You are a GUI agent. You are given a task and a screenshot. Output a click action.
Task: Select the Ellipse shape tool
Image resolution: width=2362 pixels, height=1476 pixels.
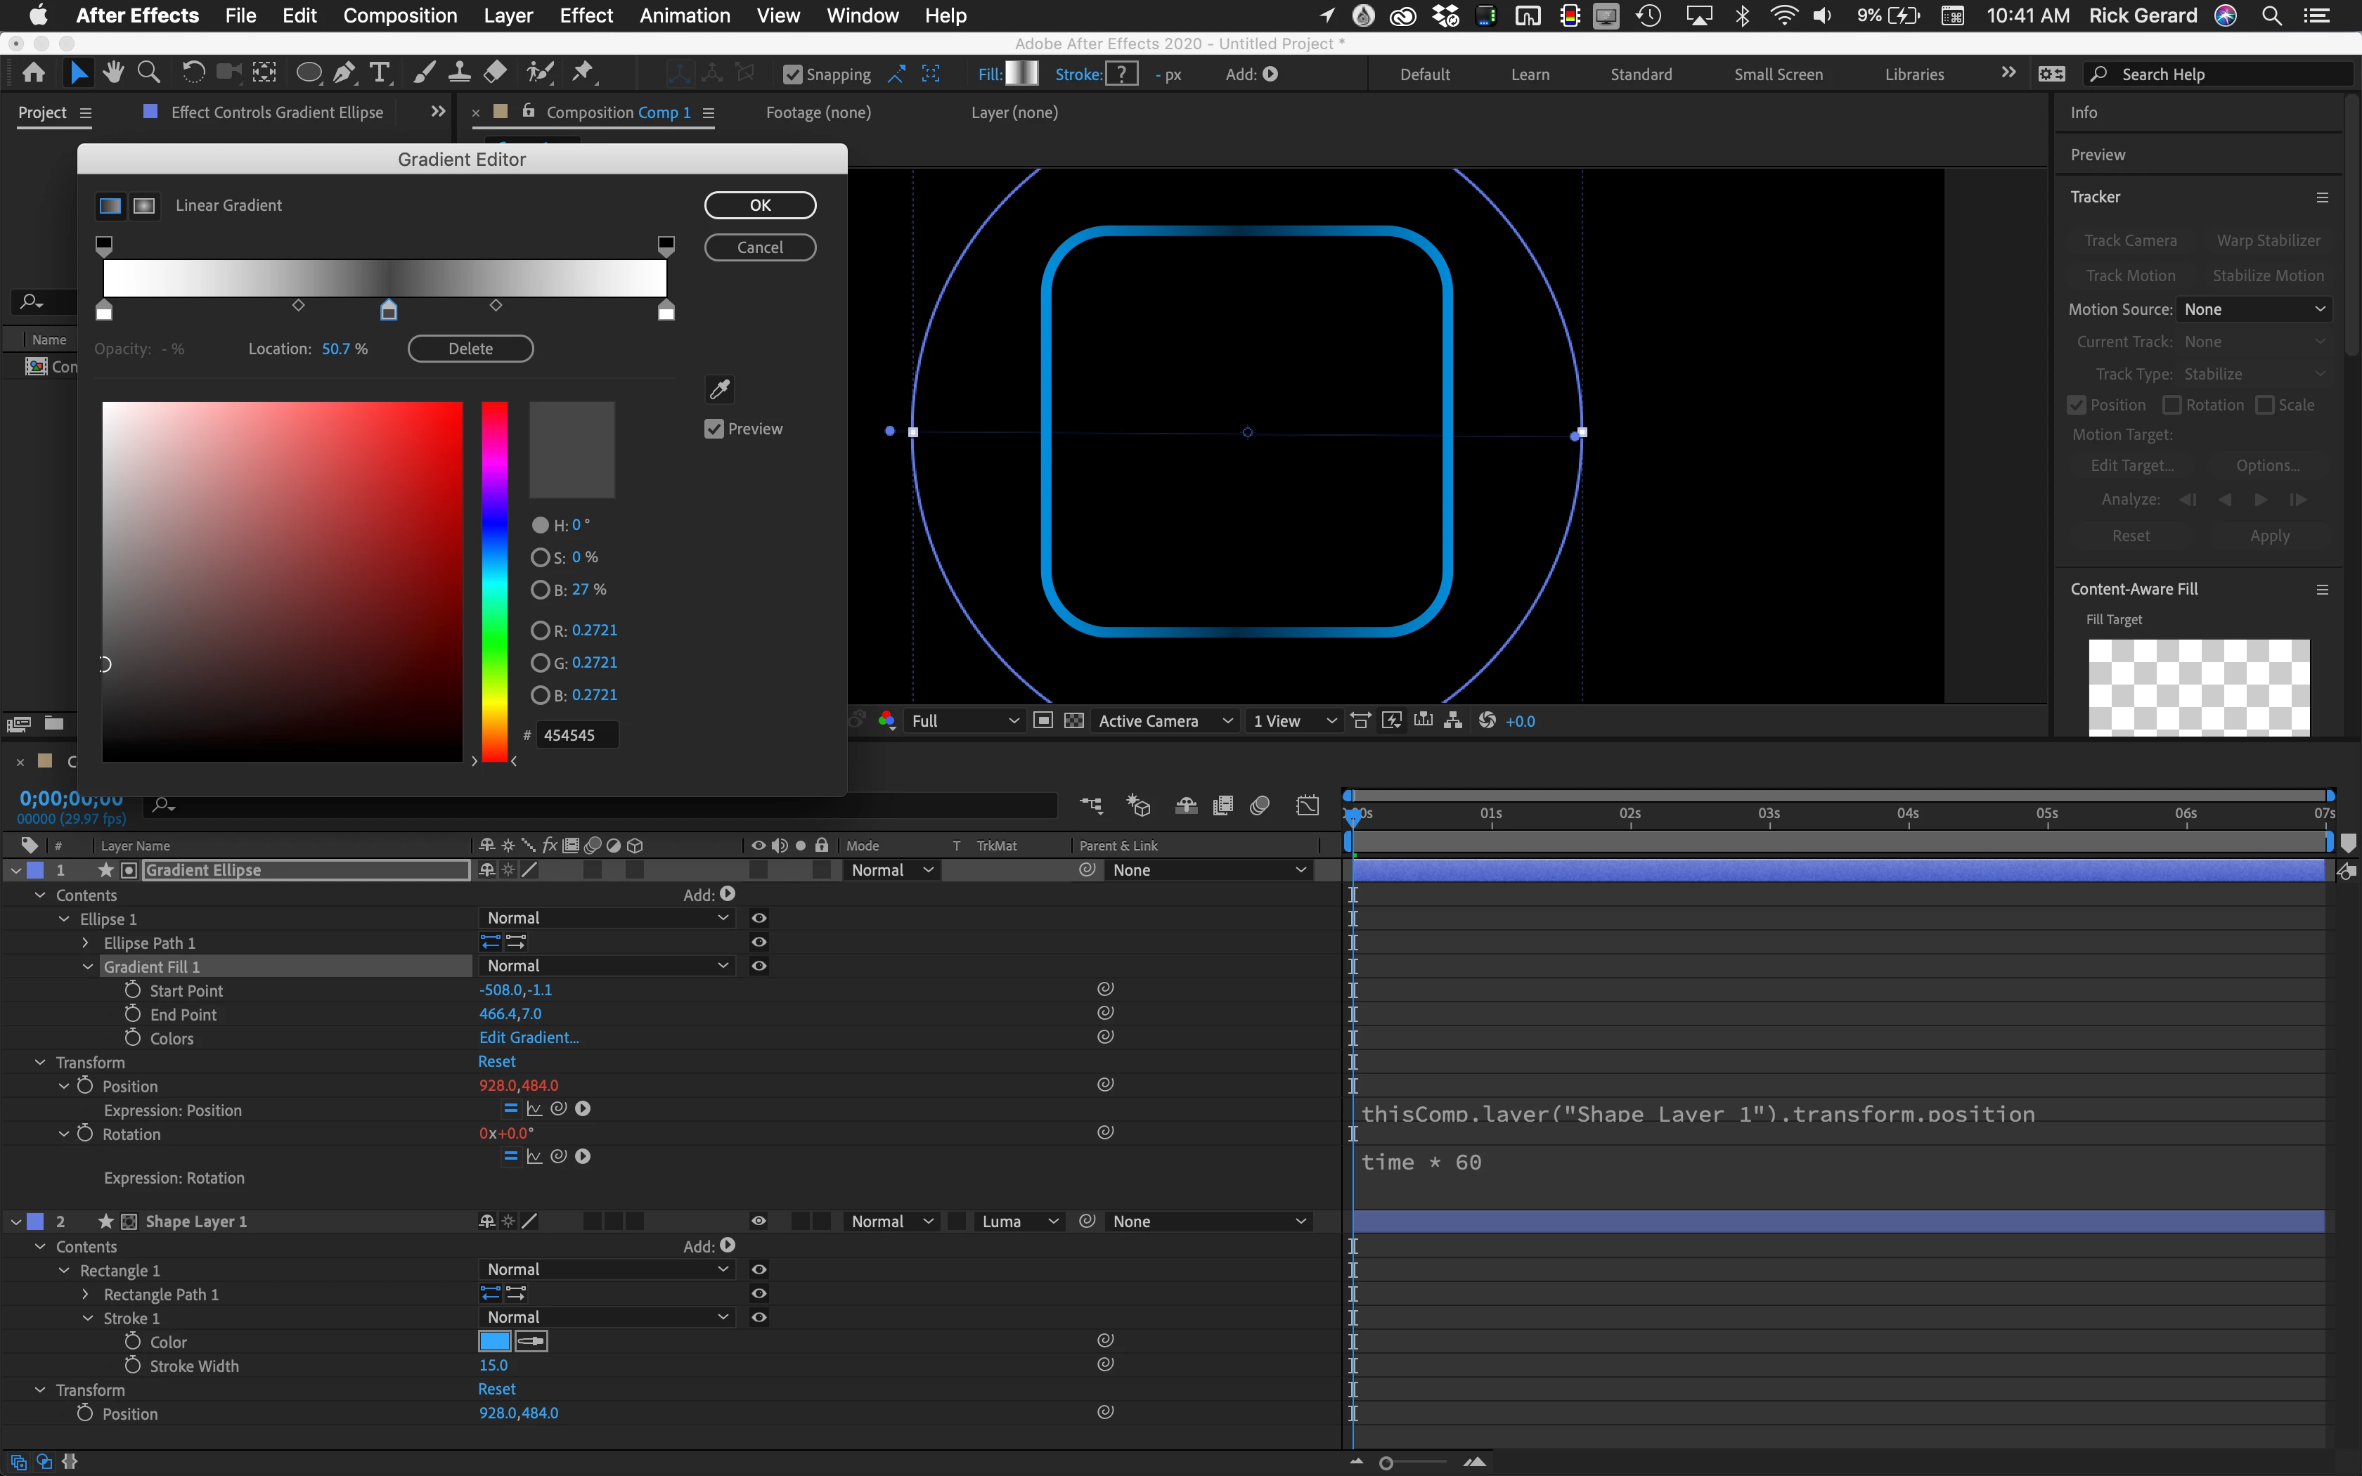click(x=309, y=72)
